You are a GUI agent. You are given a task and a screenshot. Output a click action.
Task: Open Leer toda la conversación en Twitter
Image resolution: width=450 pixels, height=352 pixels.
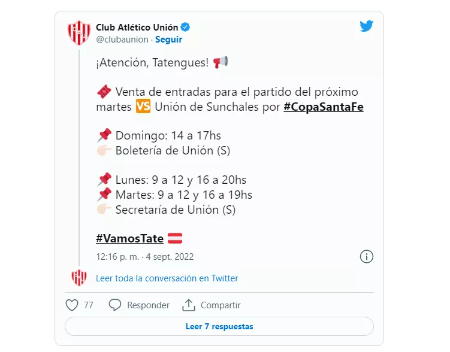pos(167,278)
